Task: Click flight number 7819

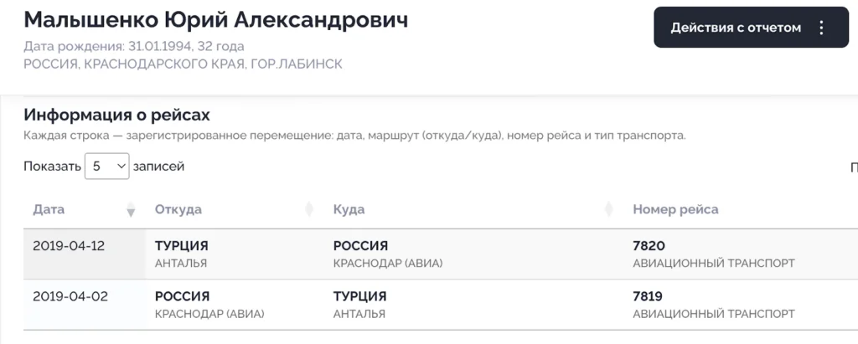Action: click(649, 296)
